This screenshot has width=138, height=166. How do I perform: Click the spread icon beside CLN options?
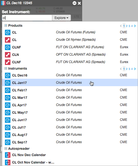coord(8,55)
